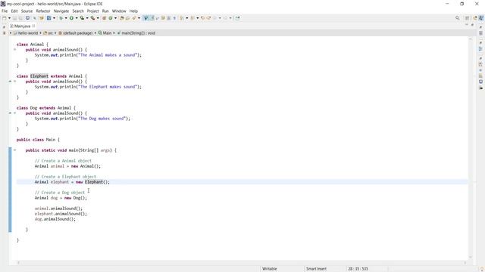The width and height of the screenshot is (485, 272).
Task: Click the Forward navigation arrow icon
Action: tap(225, 18)
